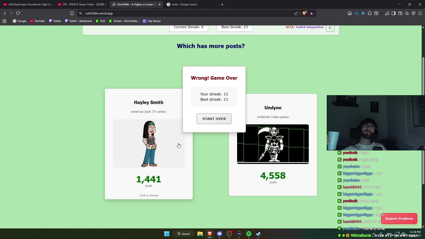This screenshot has width=425, height=239.
Task: Click the Brave browser taskbar icon
Action: point(210,234)
